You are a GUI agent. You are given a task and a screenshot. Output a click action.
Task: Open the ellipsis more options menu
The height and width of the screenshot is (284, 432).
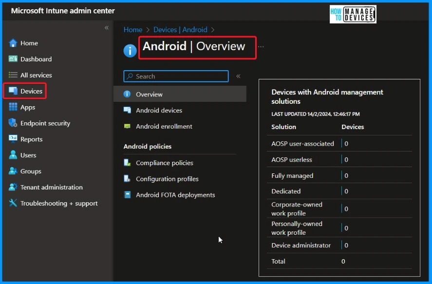pyautogui.click(x=261, y=47)
